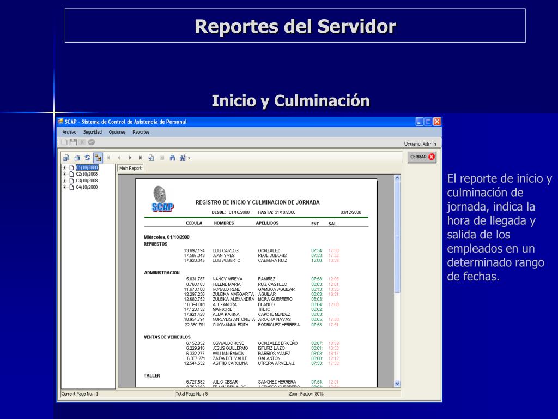The width and height of the screenshot is (558, 419).
Task: Click the ENT column header
Action: tap(315, 224)
